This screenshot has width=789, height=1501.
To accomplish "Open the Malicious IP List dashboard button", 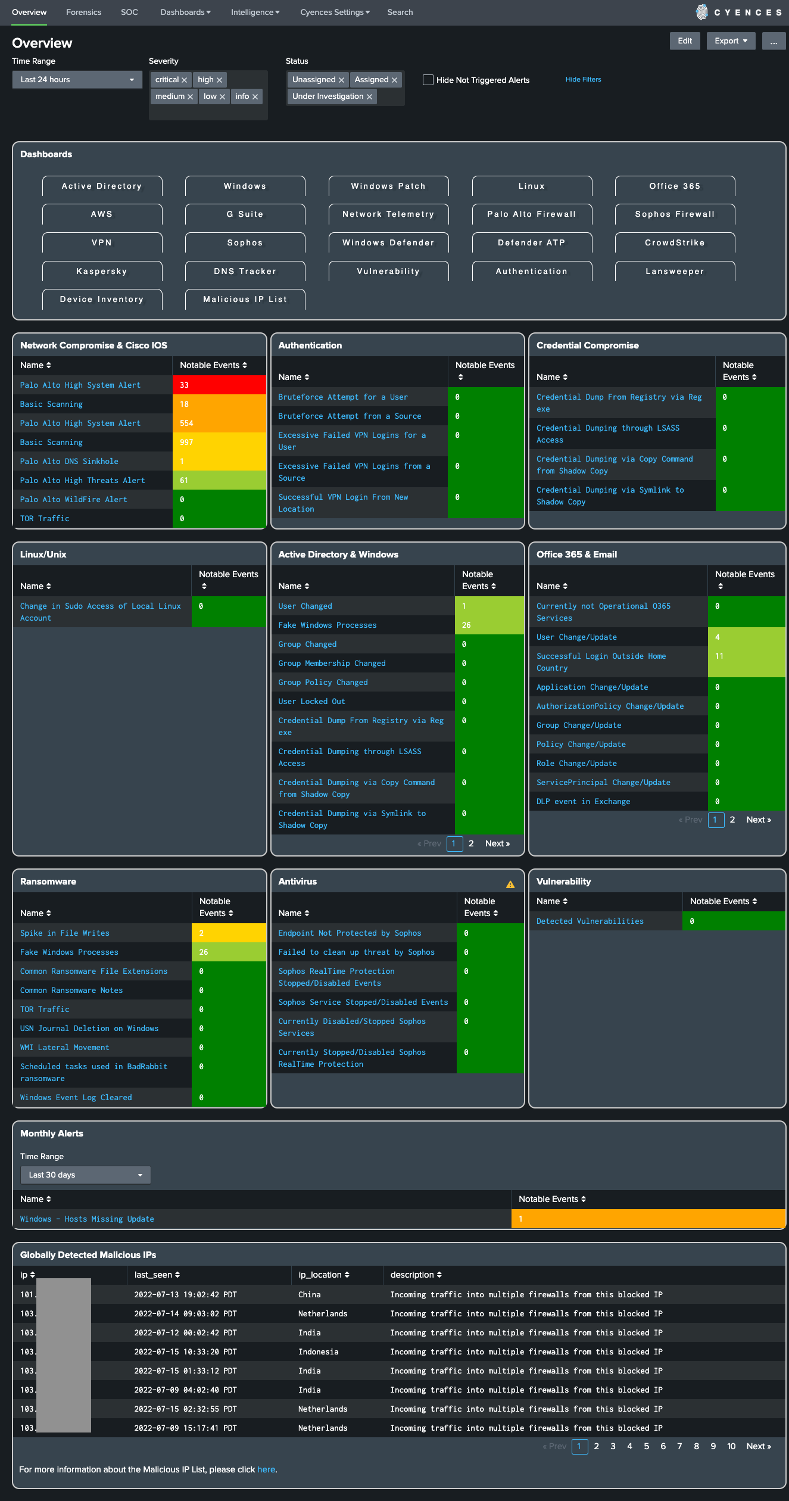I will (245, 299).
